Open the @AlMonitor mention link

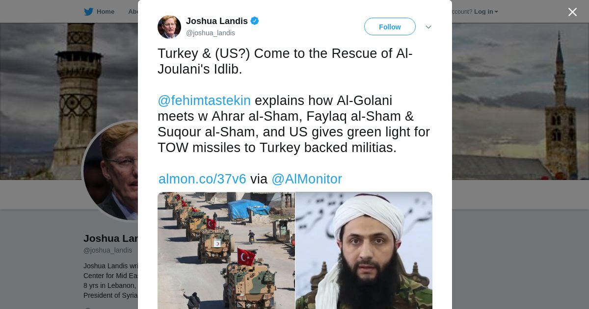coord(307,179)
